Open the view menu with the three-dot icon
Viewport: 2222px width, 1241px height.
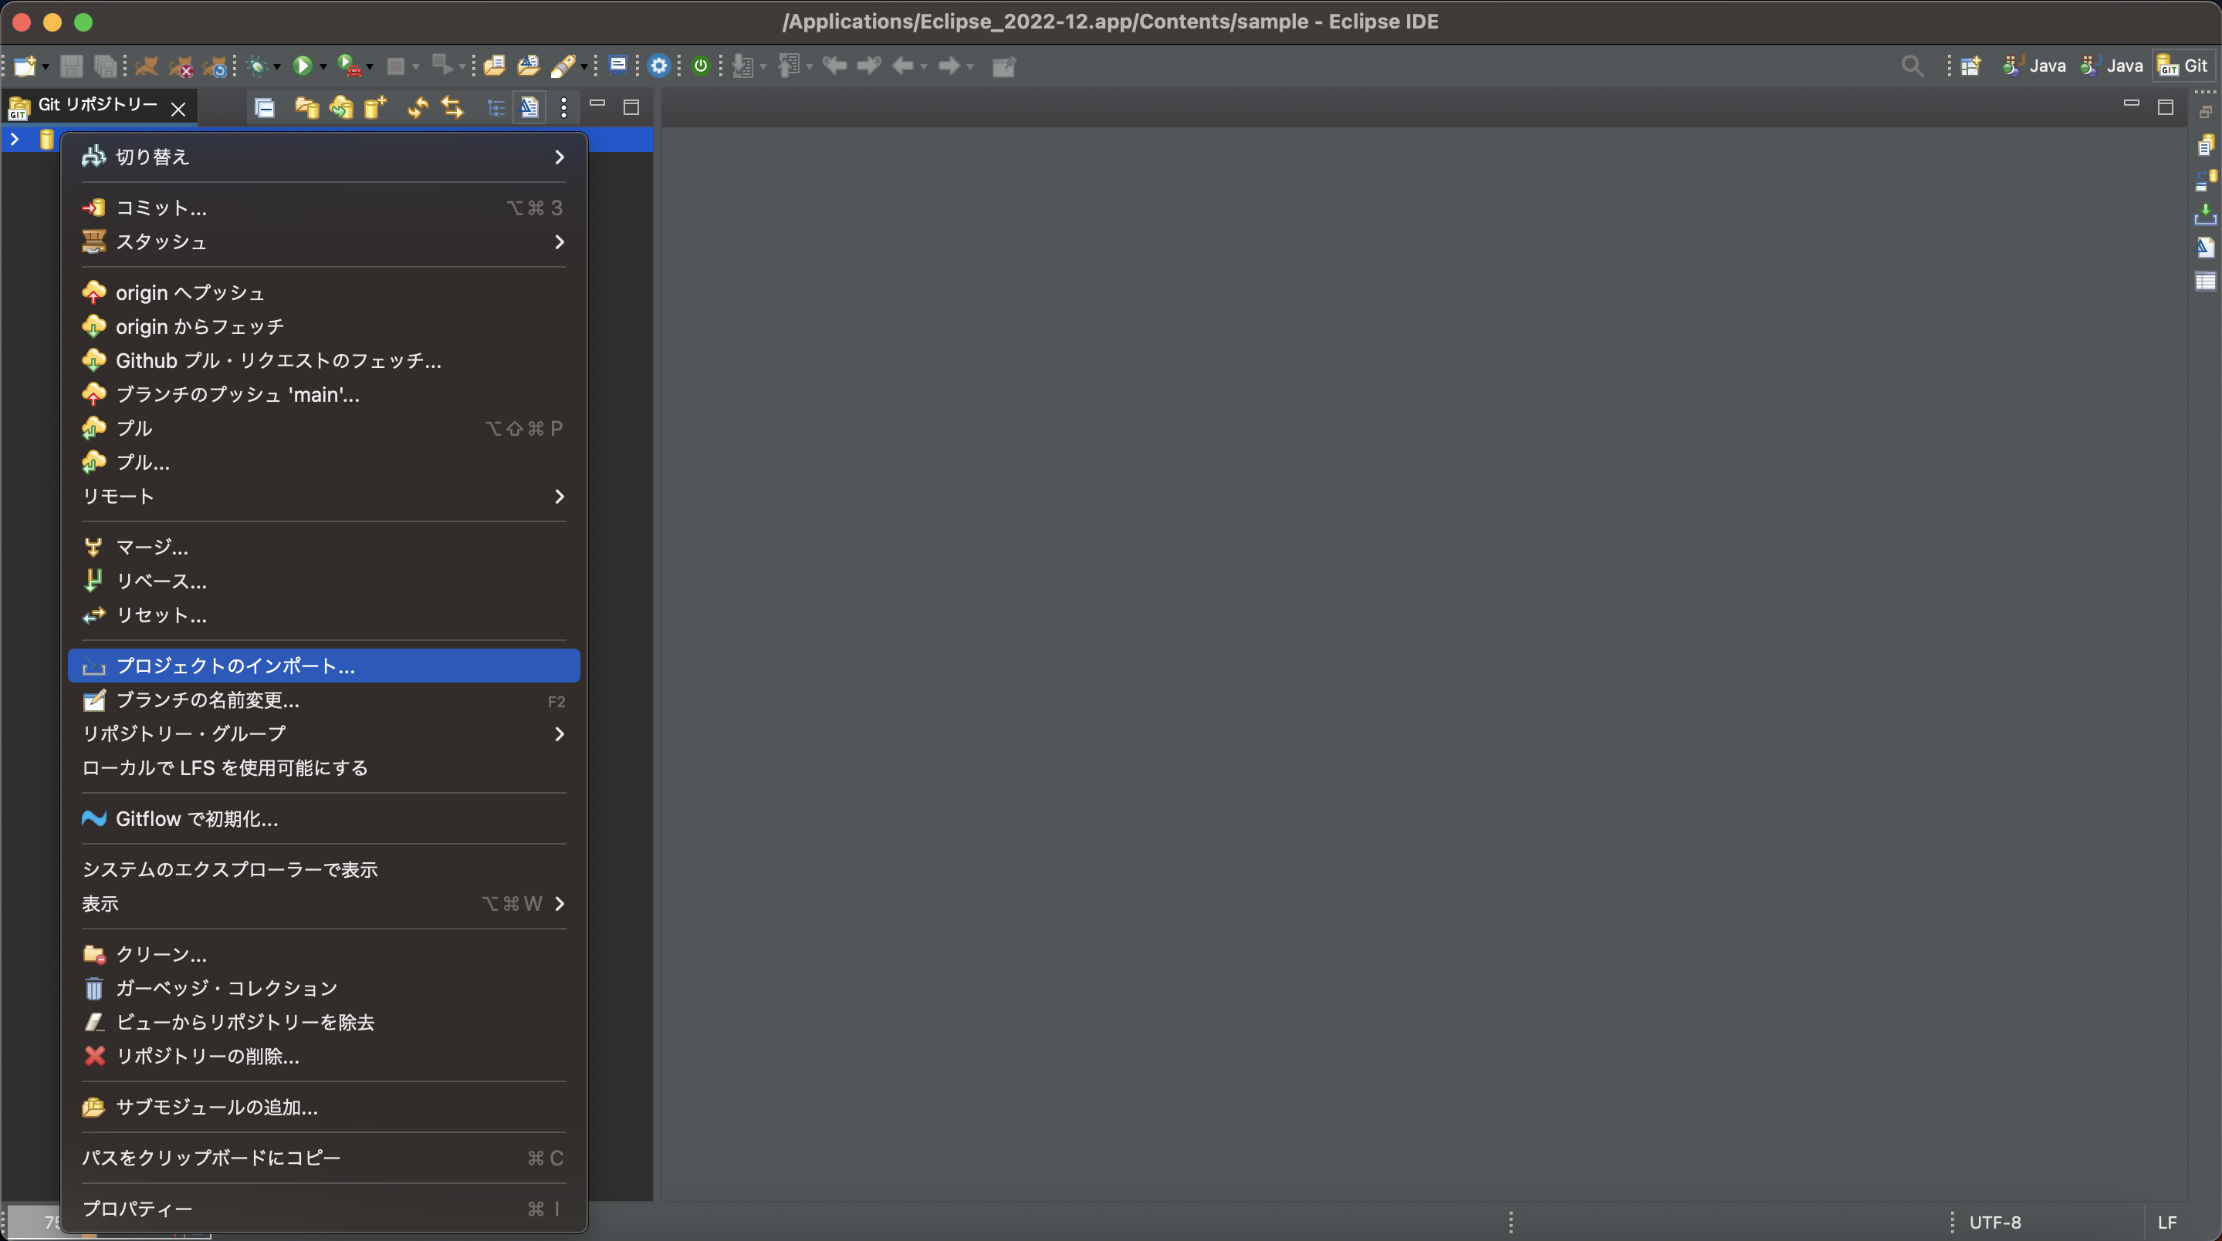point(565,108)
